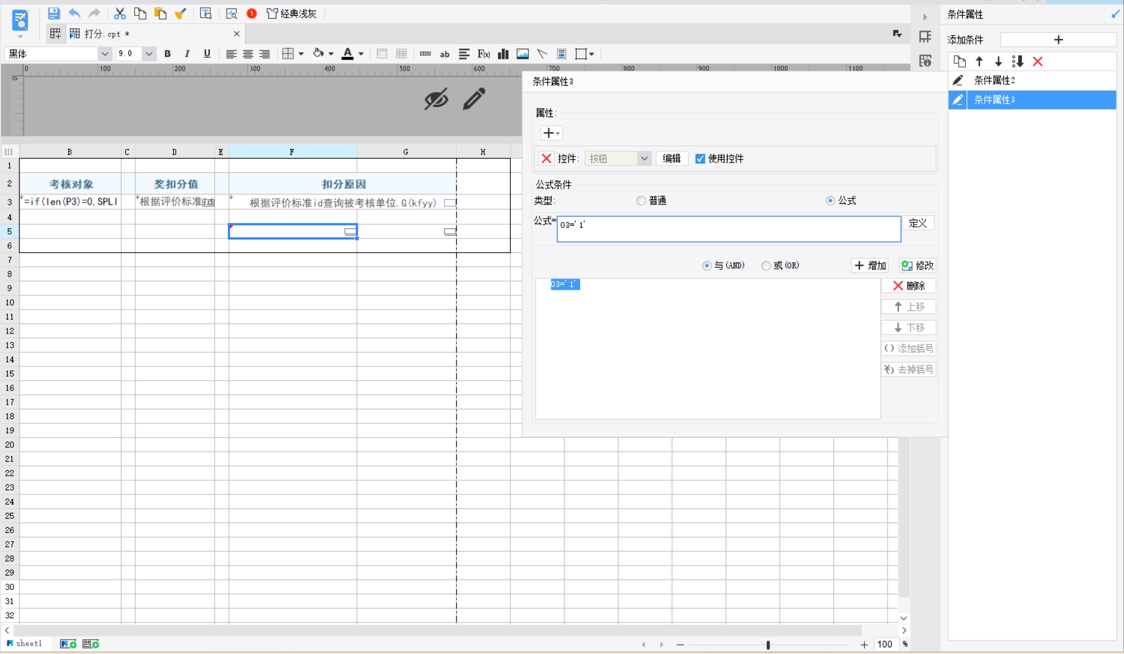1124x654 pixels.
Task: Click the 编辑 widget button
Action: (672, 159)
